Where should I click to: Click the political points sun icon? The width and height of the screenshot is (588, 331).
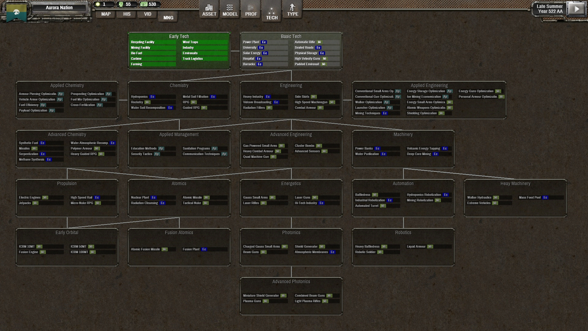(98, 4)
